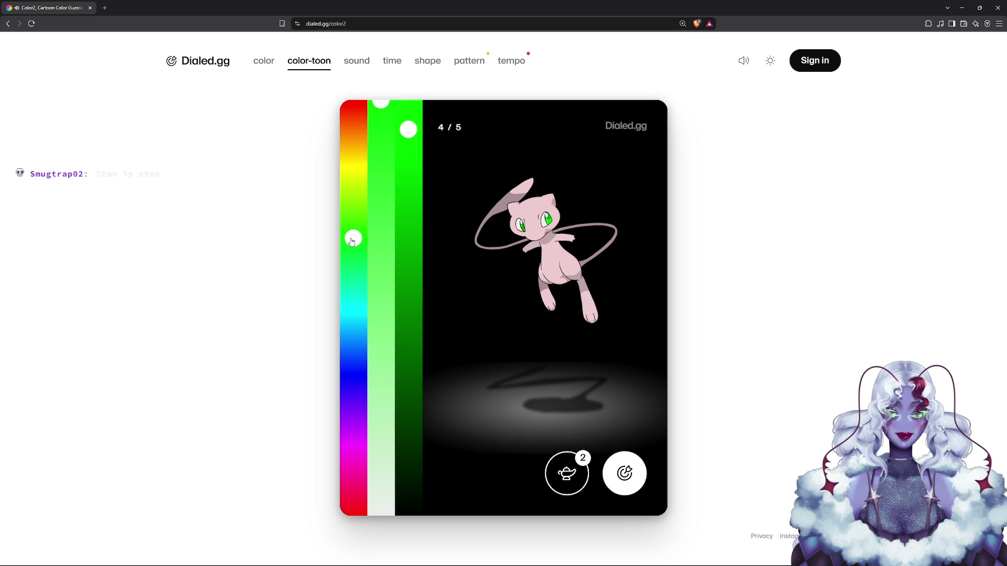Use the genie lamp hint button

click(x=567, y=473)
